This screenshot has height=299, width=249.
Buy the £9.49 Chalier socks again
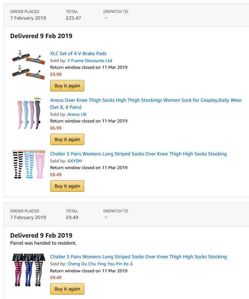click(x=67, y=289)
